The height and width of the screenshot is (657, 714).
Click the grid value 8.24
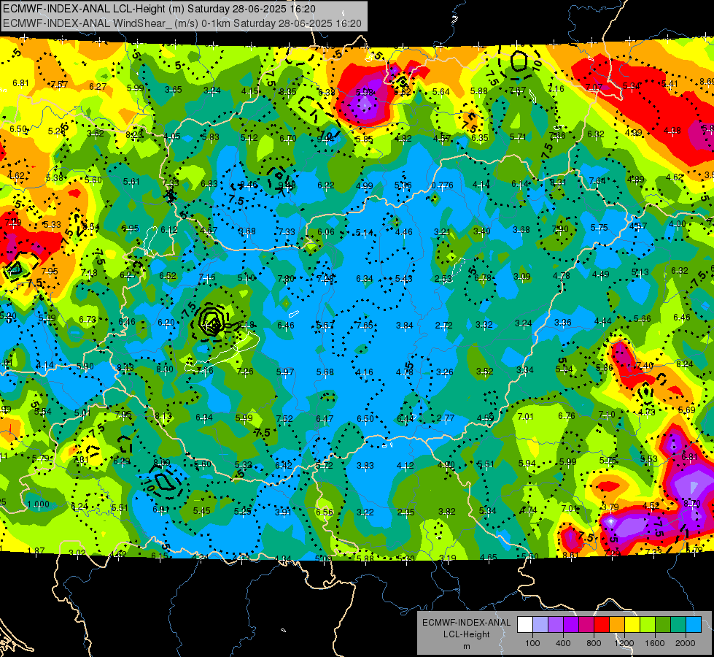click(685, 364)
